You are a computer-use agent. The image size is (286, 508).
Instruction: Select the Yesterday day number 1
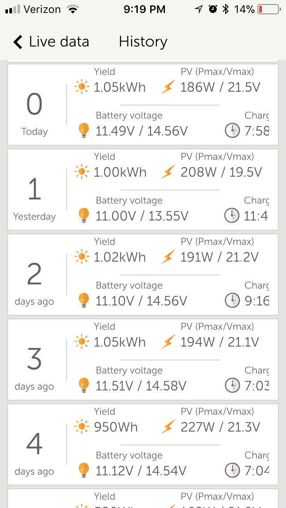click(34, 189)
